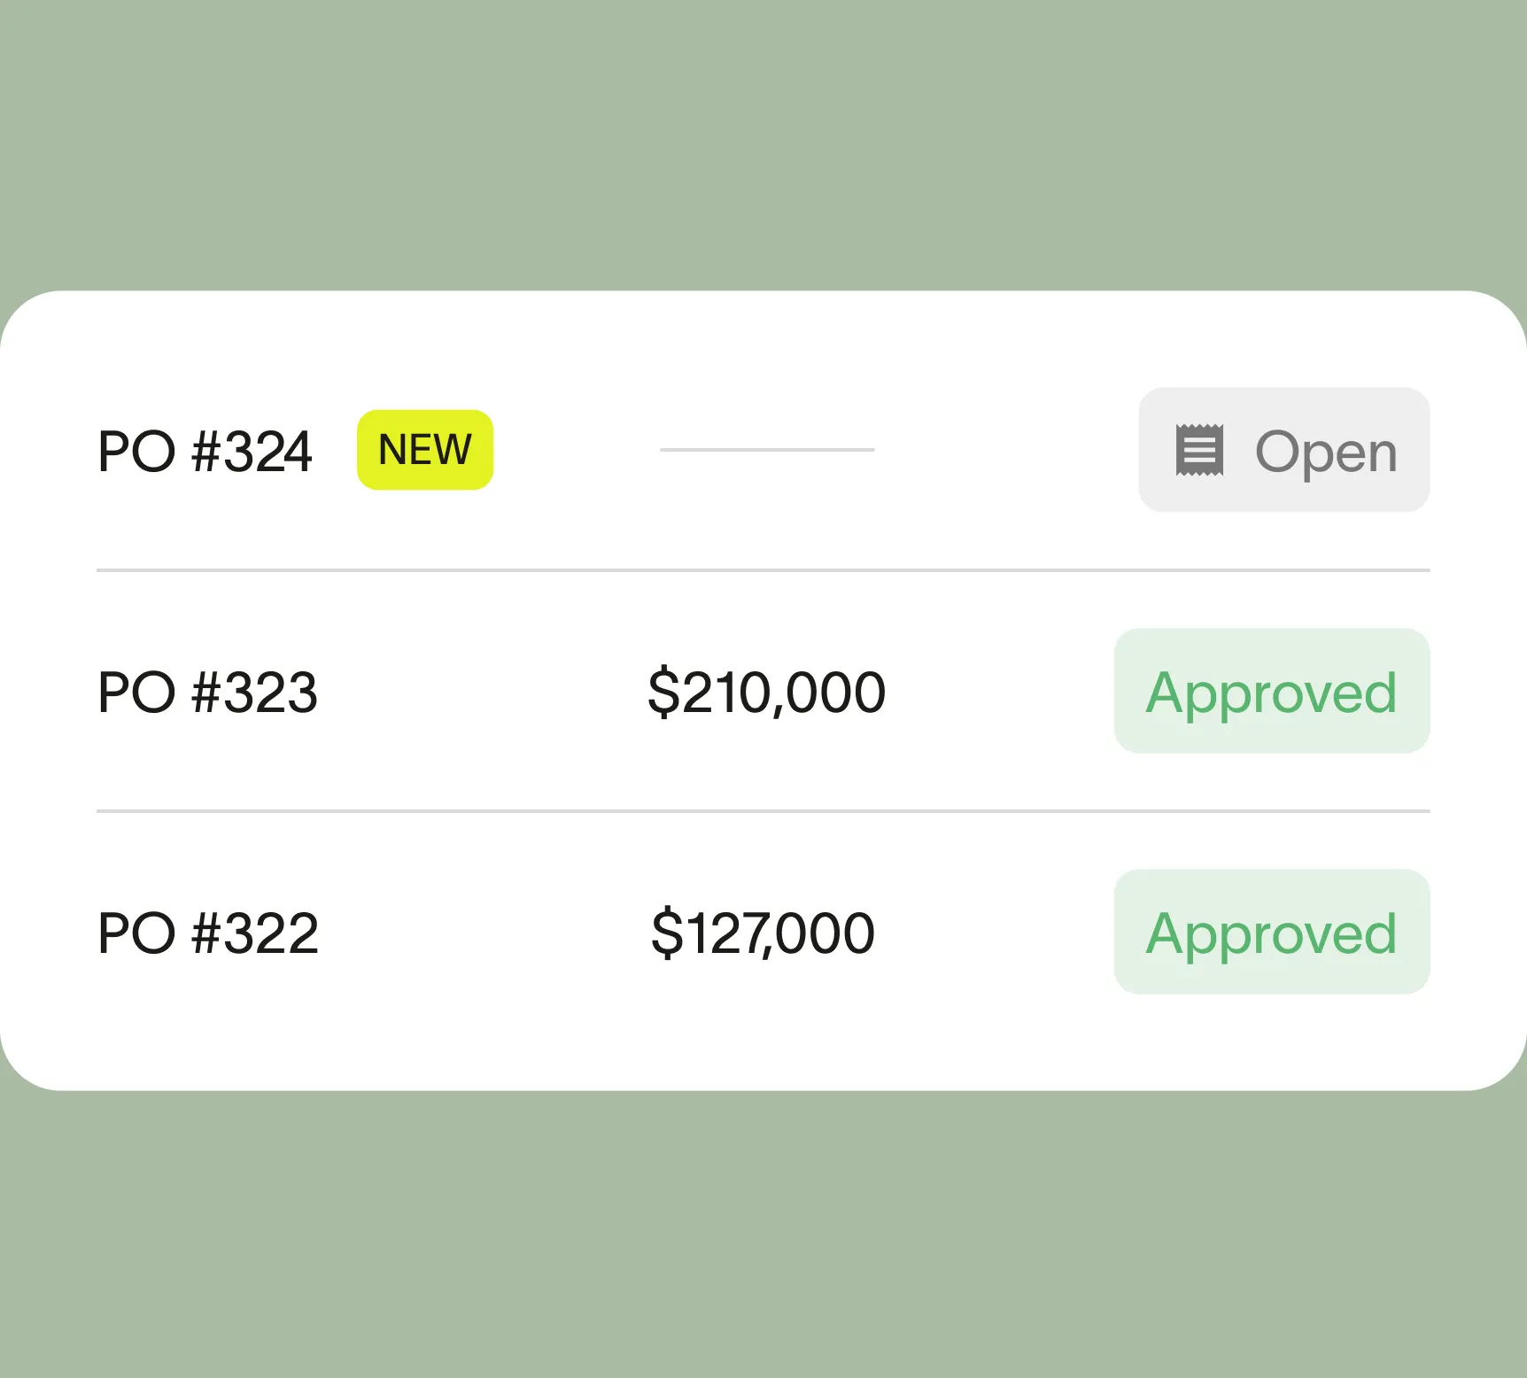This screenshot has width=1527, height=1378.
Task: Click the pending amount placeholder on PO #324
Action: click(x=768, y=450)
